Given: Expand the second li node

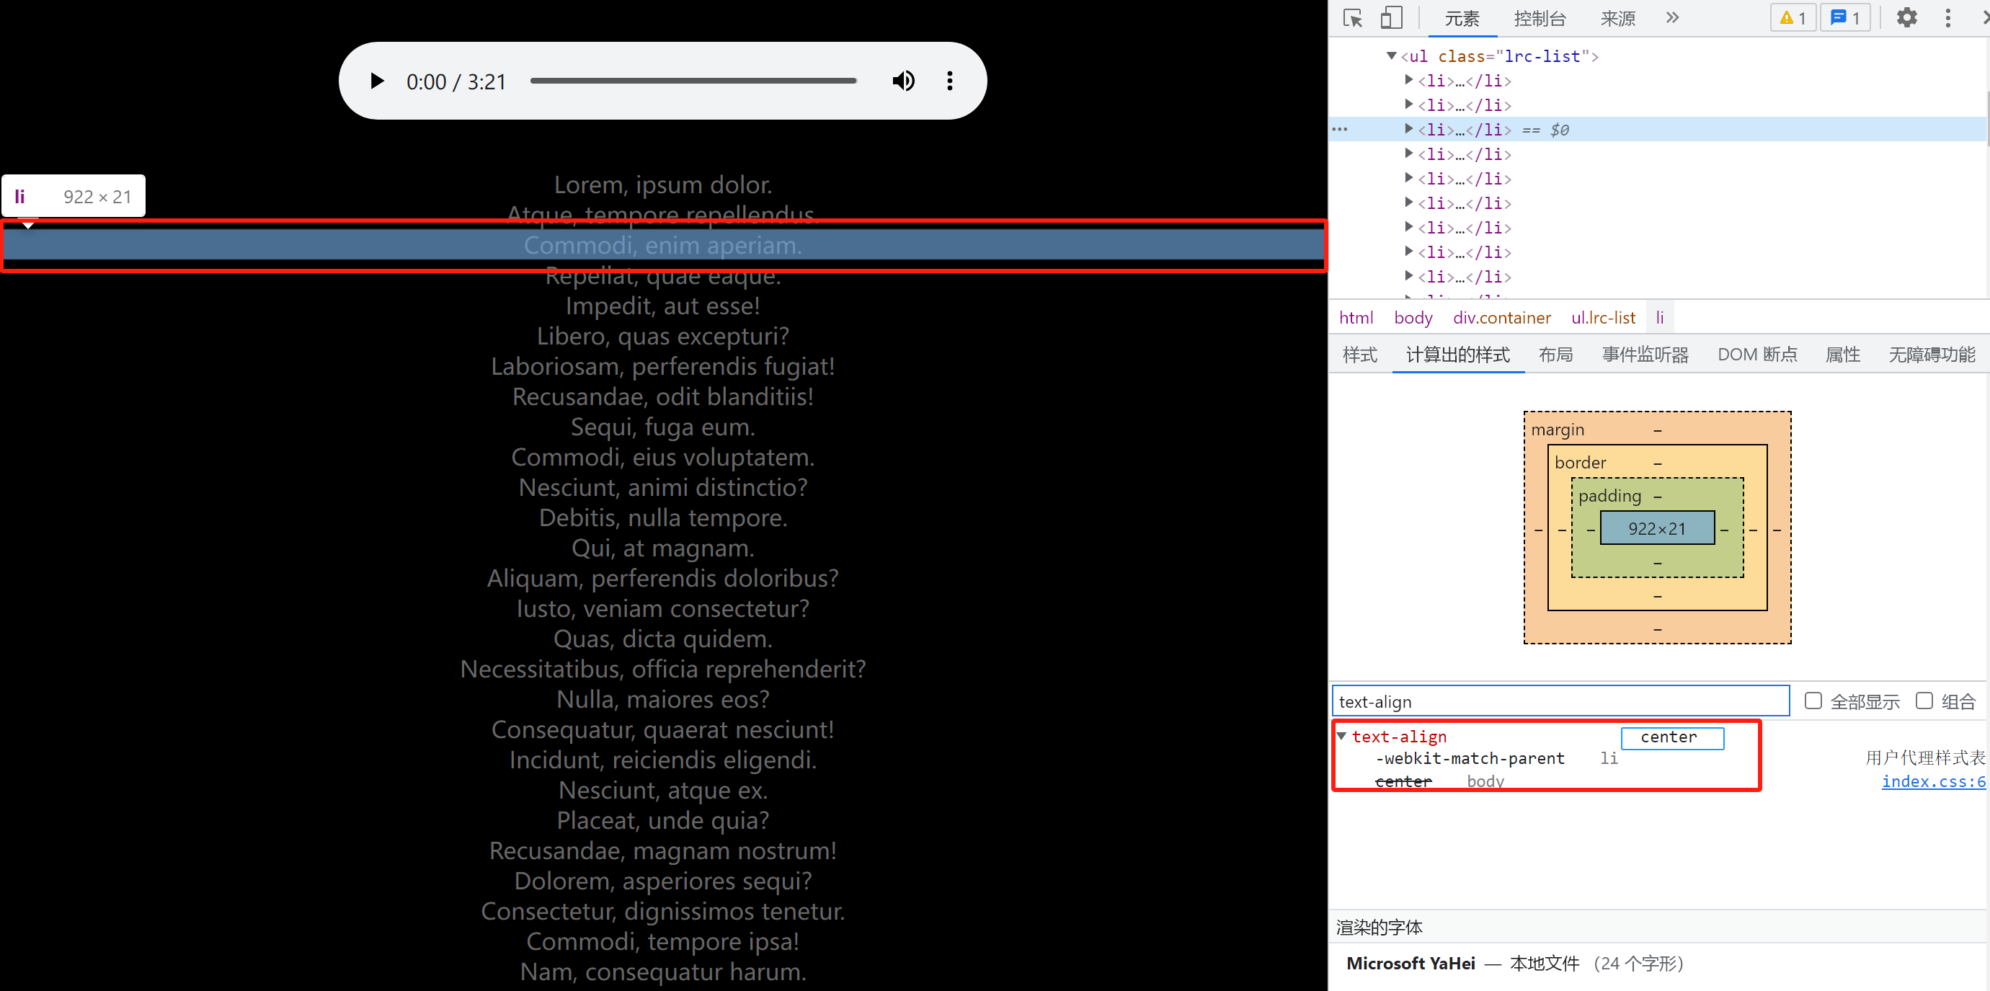Looking at the screenshot, I should tap(1408, 105).
